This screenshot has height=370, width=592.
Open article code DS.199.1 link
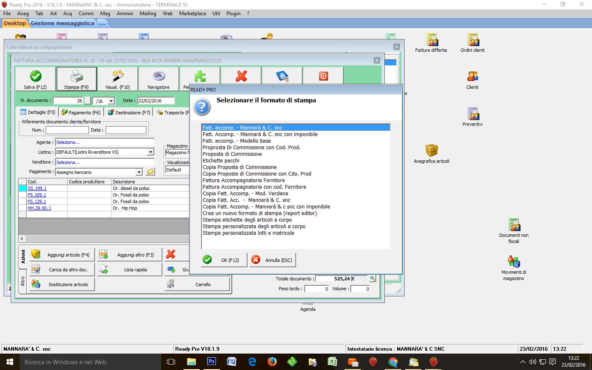(x=37, y=188)
